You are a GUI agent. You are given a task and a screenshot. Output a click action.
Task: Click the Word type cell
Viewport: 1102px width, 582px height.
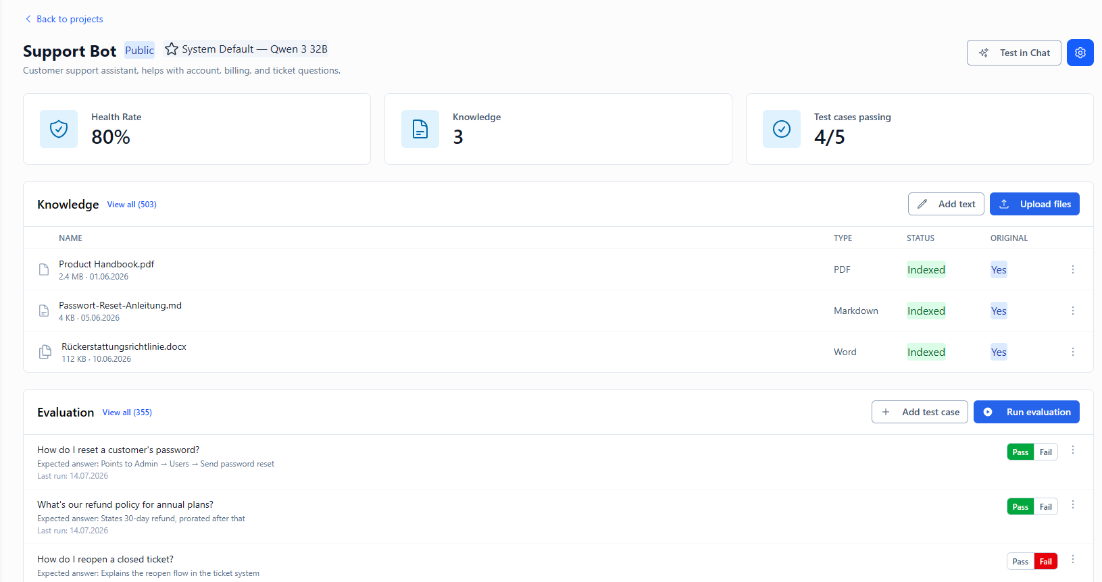pyautogui.click(x=845, y=352)
